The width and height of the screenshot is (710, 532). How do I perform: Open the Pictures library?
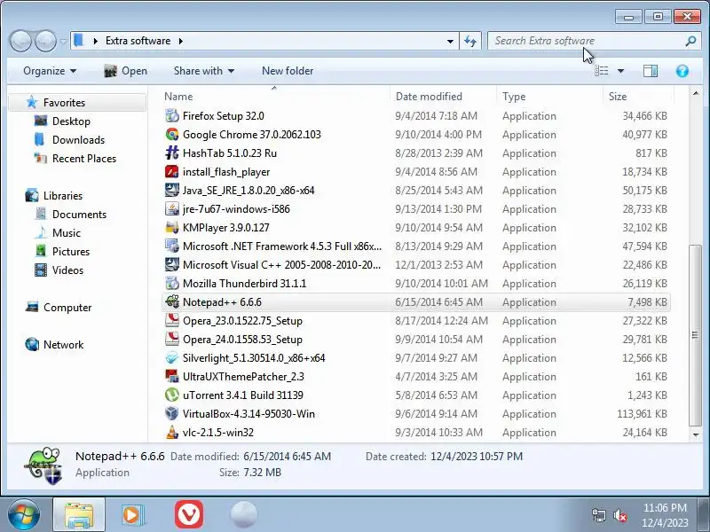[x=71, y=252]
